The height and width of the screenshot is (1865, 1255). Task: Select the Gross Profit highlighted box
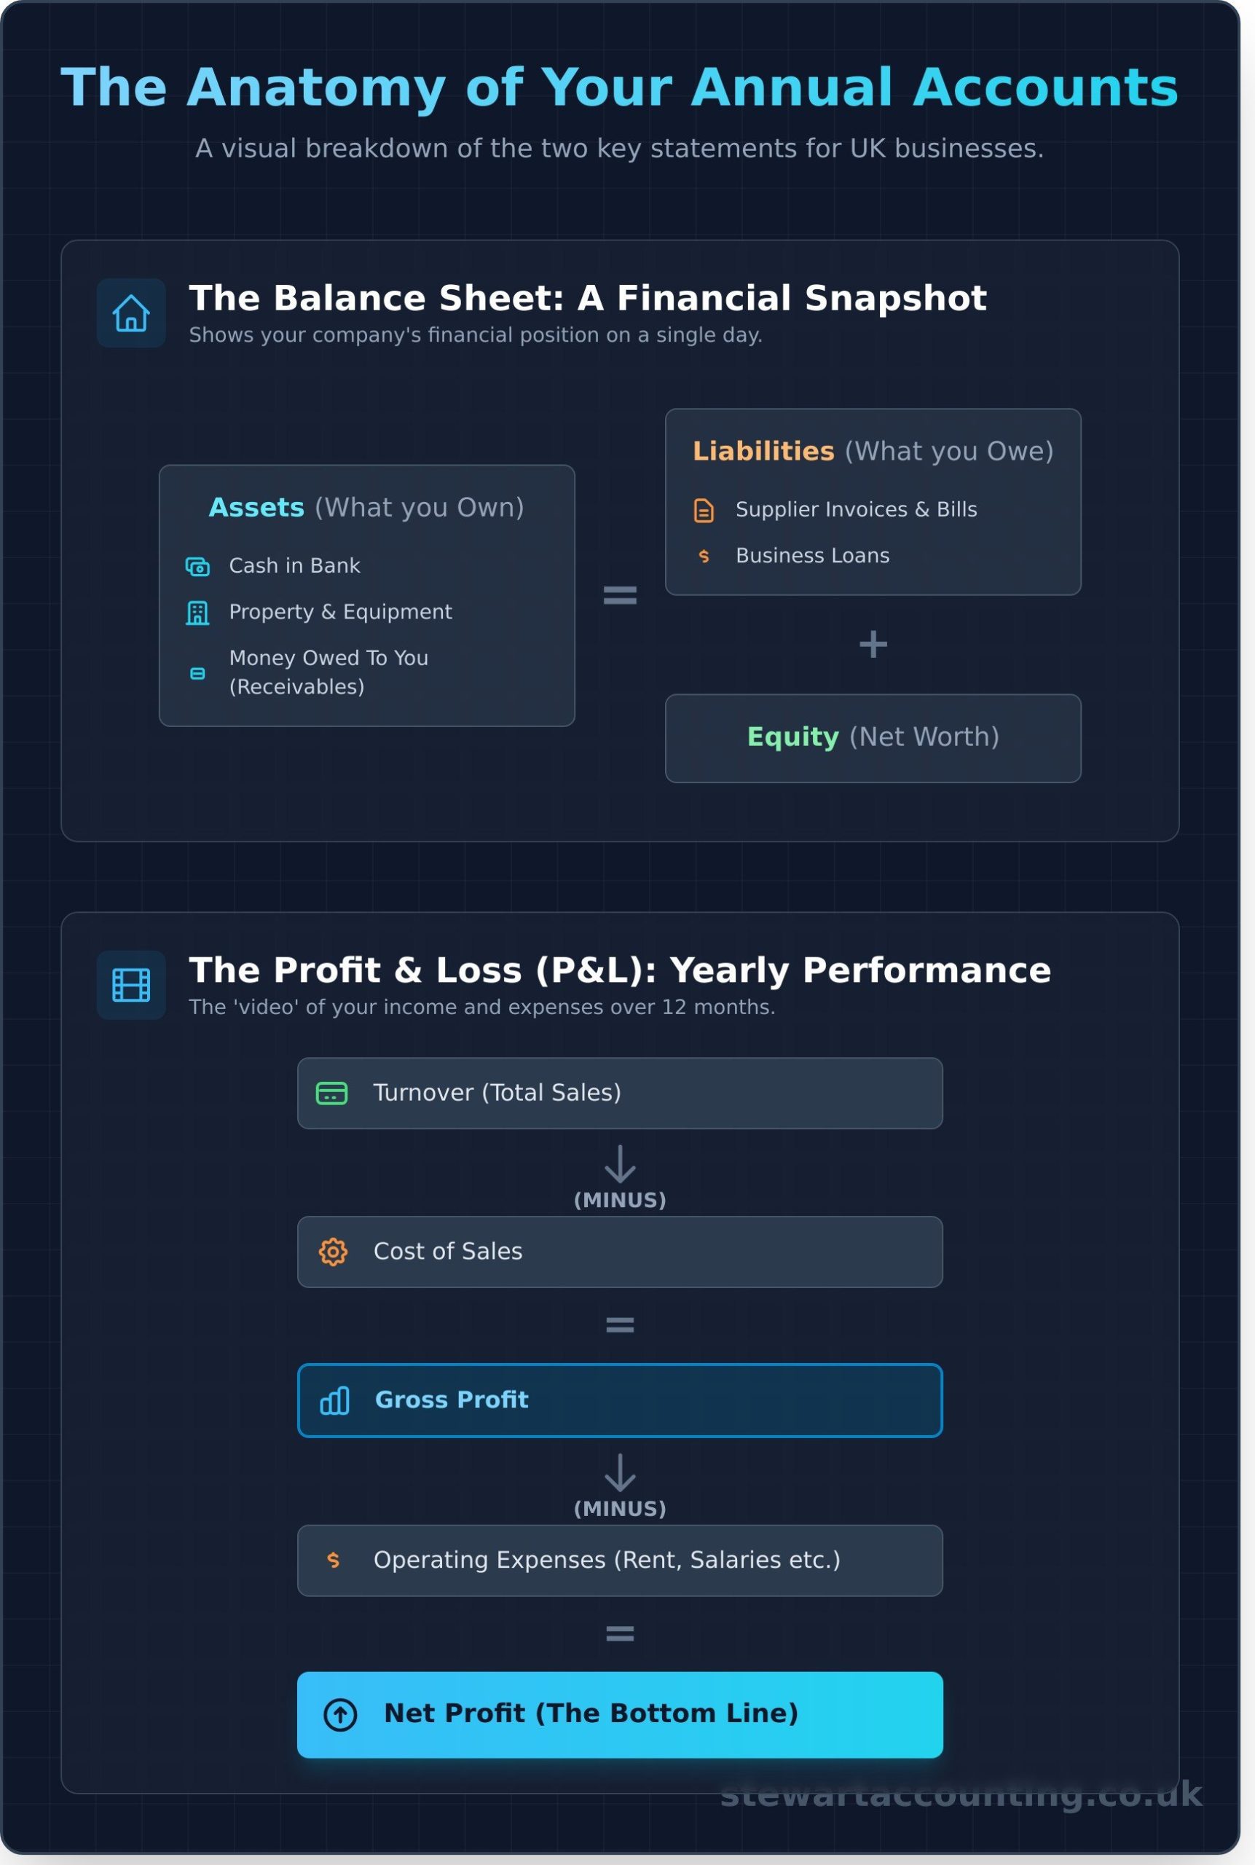[621, 1401]
